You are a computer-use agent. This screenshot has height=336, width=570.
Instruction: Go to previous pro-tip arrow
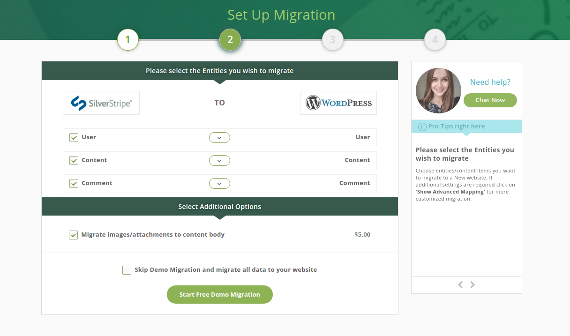point(460,284)
